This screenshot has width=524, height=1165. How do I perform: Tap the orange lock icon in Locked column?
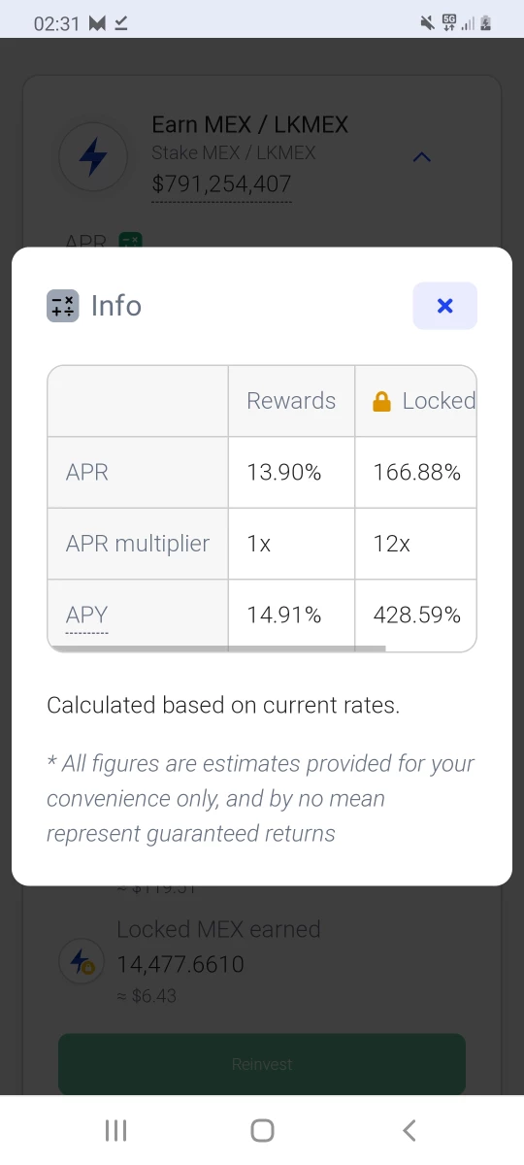click(382, 401)
